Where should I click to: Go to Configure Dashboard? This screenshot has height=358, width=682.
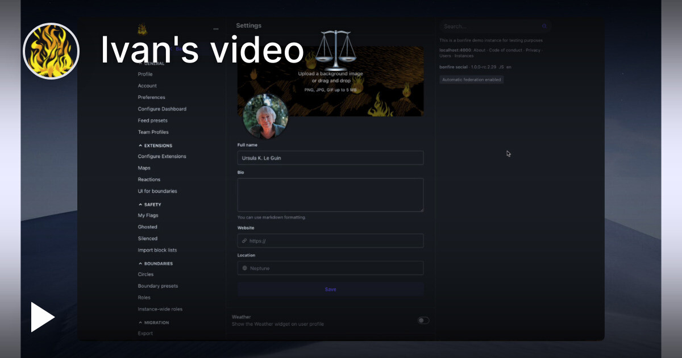pos(162,109)
